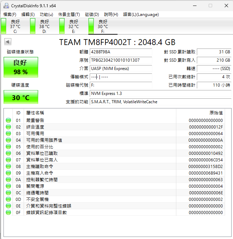Click the 原始值 column header
Image resolution: width=233 pixels, height=239 pixels.
pyautogui.click(x=216, y=113)
